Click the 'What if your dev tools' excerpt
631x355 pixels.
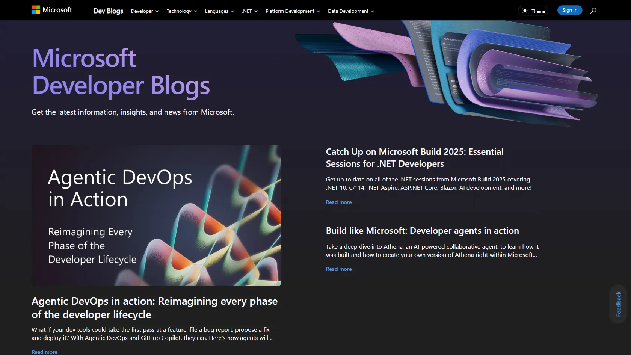coord(153,334)
